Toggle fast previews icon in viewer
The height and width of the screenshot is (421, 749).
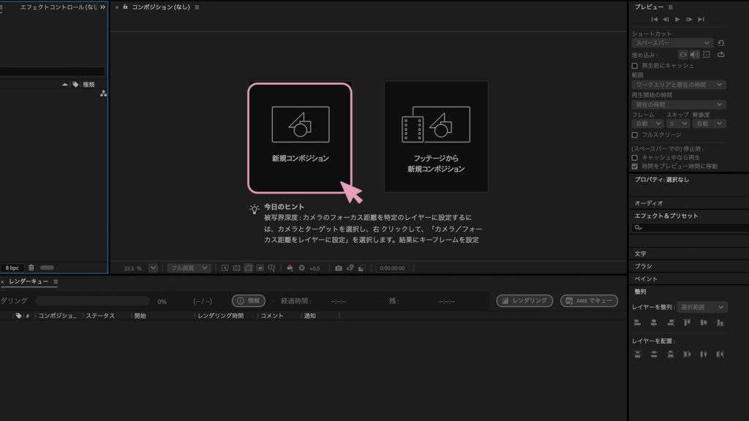225,268
